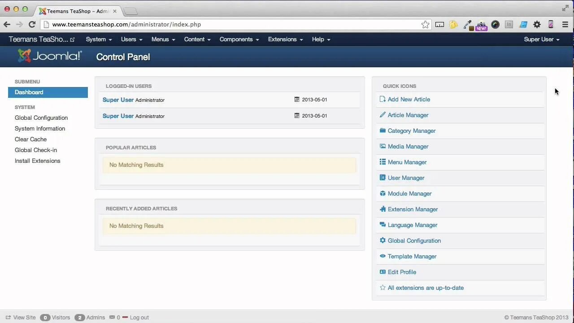The image size is (574, 323).
Task: Click the Category Manager folder icon
Action: (383, 131)
